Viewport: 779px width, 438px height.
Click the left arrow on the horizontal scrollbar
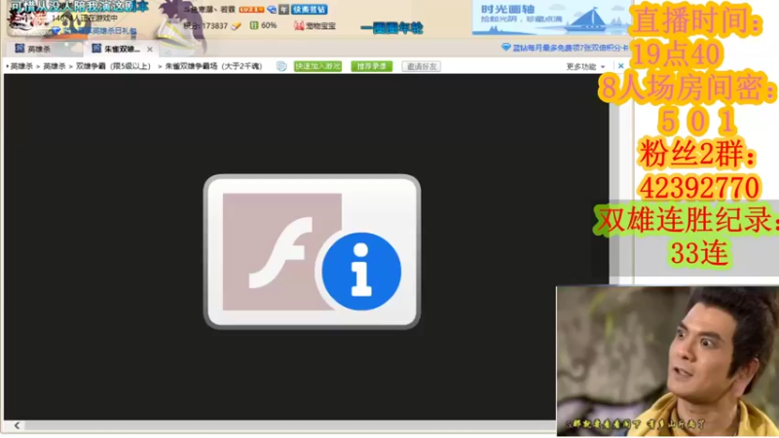17,425
